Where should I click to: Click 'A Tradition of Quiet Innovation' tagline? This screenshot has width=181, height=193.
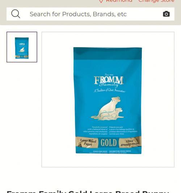[109, 91]
